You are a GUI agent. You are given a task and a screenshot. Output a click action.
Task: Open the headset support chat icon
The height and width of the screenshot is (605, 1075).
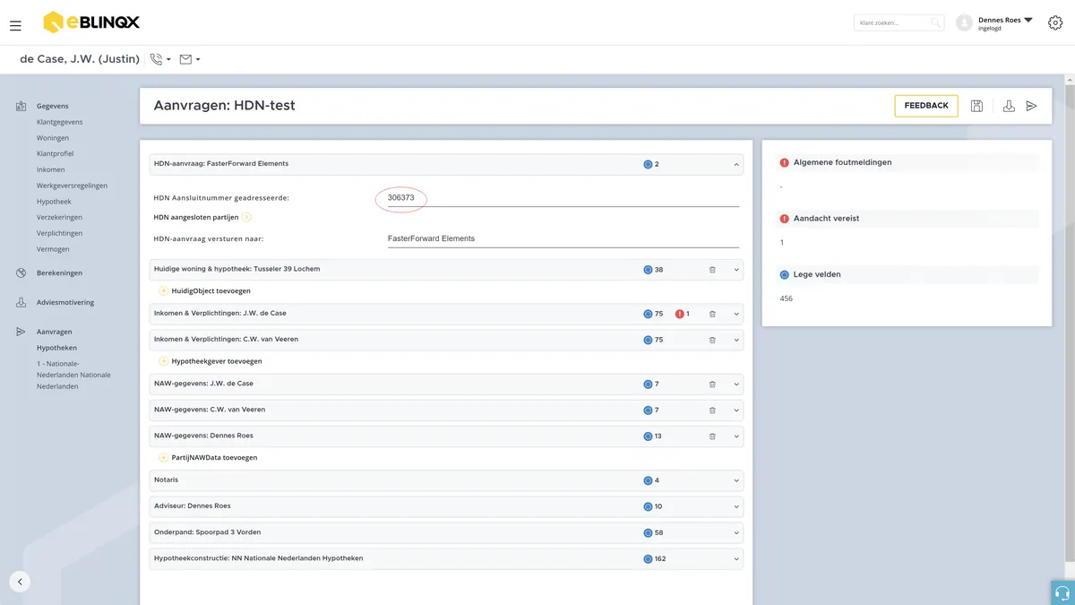(1062, 592)
